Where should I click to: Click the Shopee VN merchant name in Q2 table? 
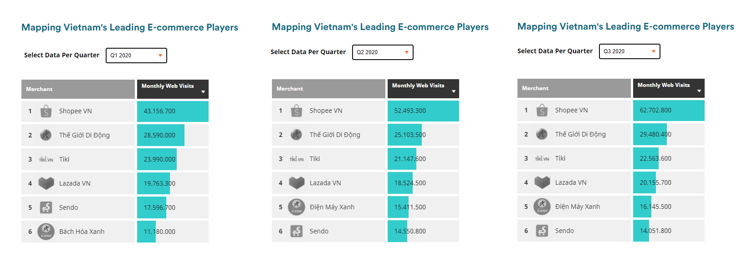coord(326,110)
